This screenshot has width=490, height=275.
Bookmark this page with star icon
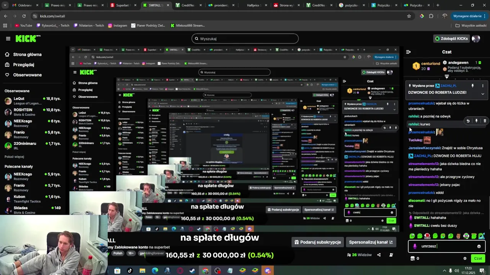(409, 16)
